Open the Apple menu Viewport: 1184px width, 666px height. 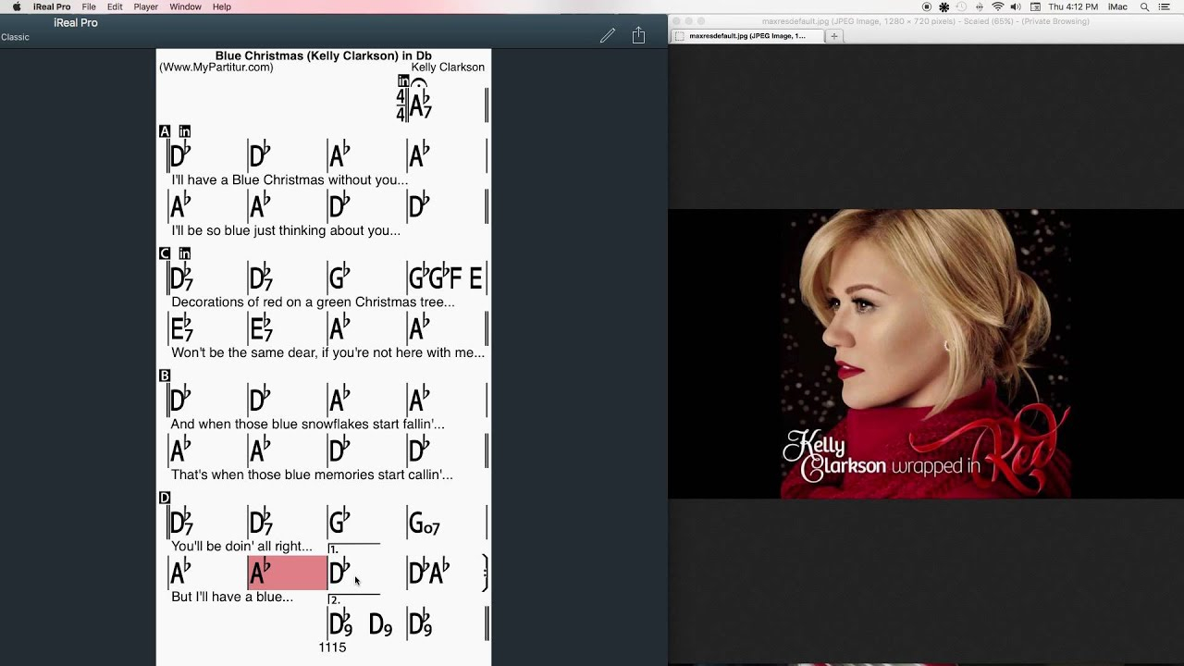pyautogui.click(x=17, y=6)
